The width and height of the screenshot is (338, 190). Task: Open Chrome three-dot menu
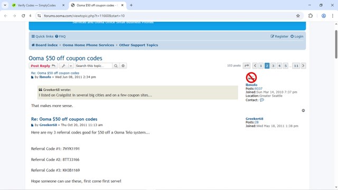pyautogui.click(x=332, y=16)
